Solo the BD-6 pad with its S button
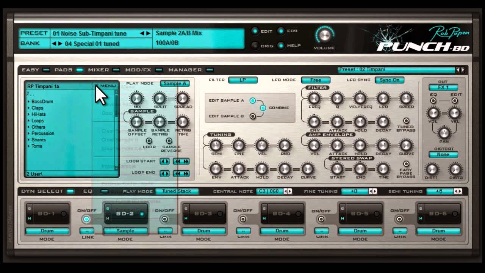 click(x=421, y=208)
